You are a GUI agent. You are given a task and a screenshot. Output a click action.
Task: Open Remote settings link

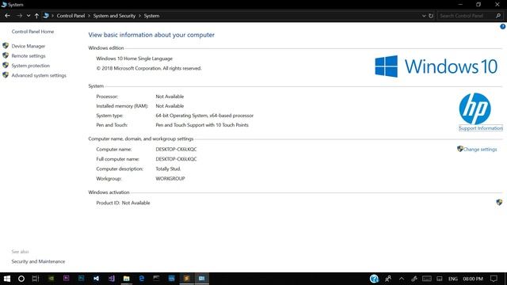tap(29, 55)
